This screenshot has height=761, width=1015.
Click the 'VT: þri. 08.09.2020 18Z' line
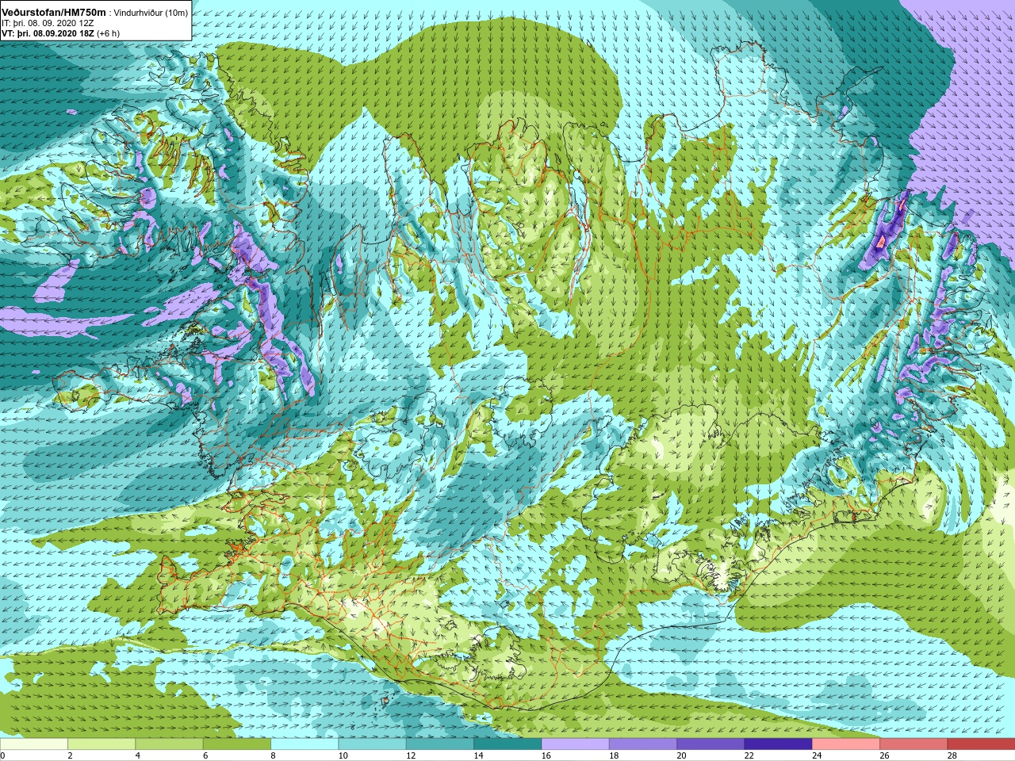[x=49, y=33]
